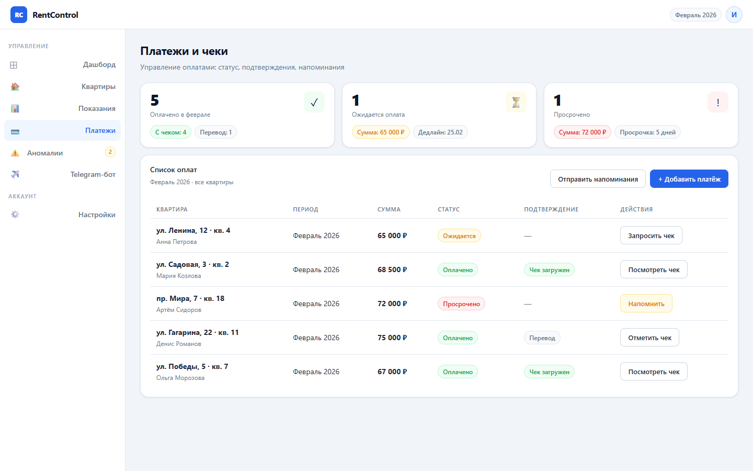Screen dimensions: 753x471
Task: Go to Квартиры menu item
Action: coord(98,87)
